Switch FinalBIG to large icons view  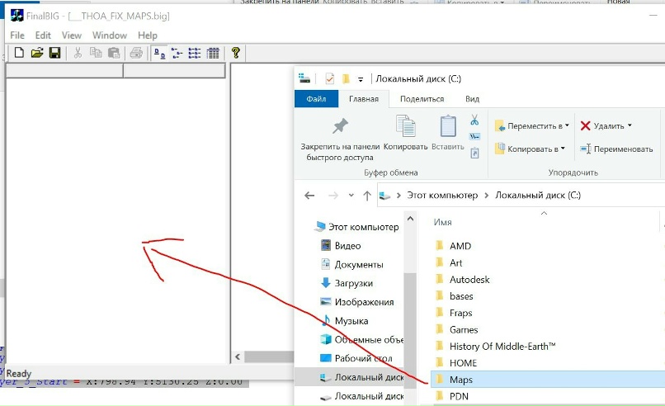click(x=159, y=53)
